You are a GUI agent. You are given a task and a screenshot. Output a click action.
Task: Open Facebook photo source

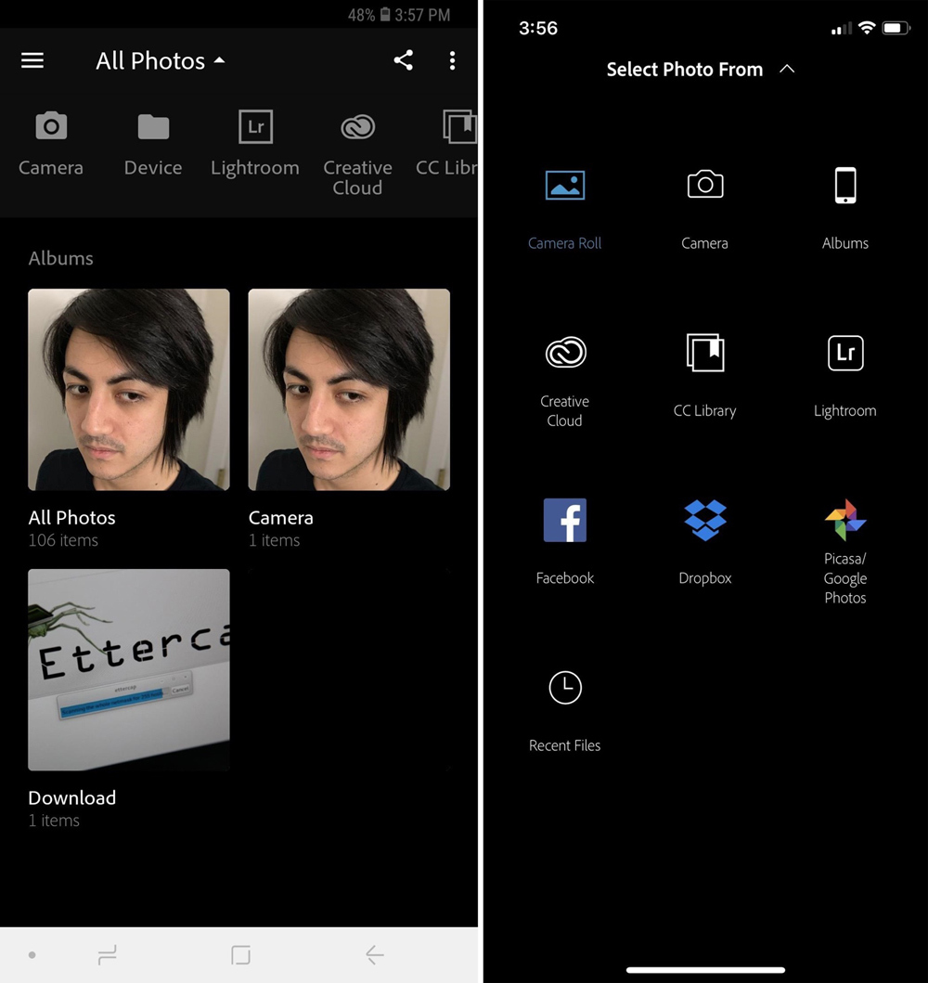click(x=564, y=520)
